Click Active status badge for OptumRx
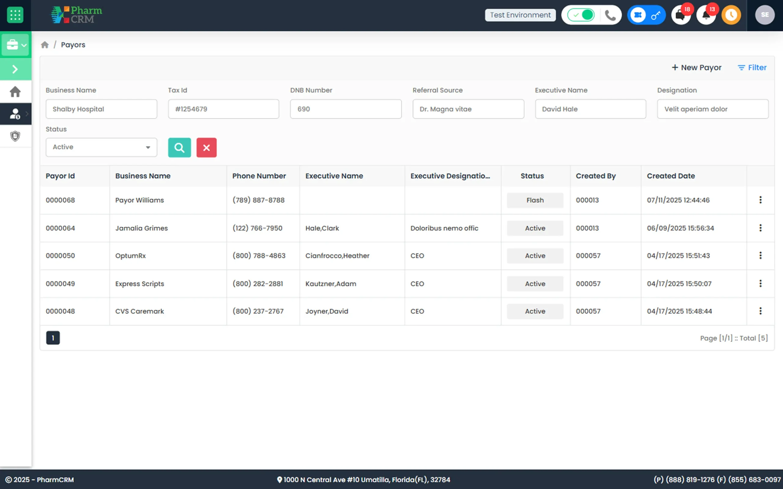Screen dimensions: 783x489 coord(535,256)
